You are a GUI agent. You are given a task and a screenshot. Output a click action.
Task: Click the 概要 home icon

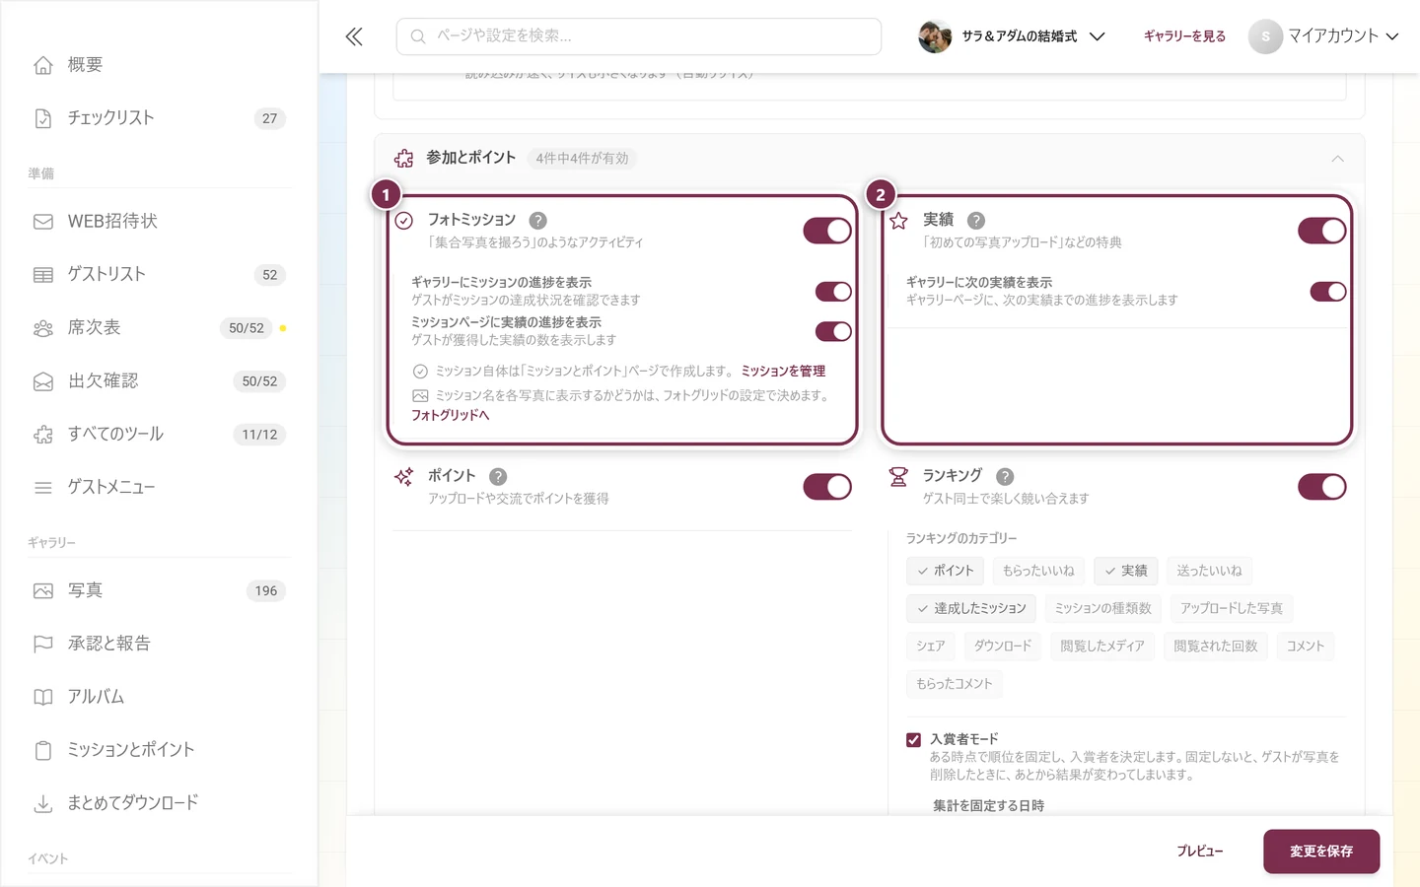(43, 65)
